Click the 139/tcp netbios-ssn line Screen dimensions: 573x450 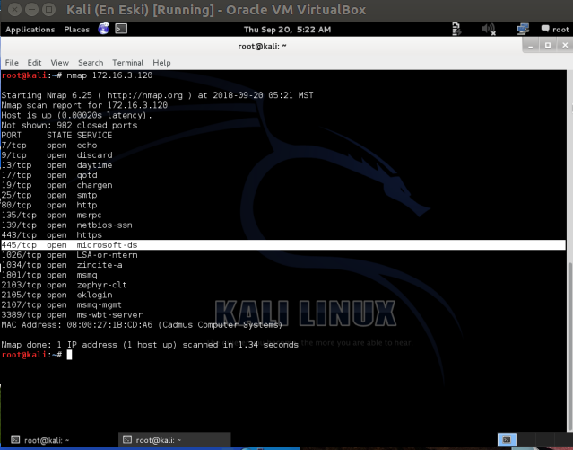pos(67,225)
